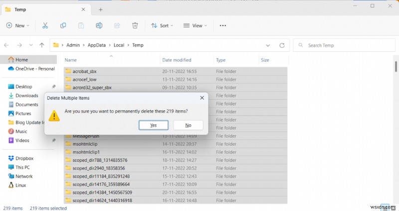Viewport: 399px width, 211px height.
Task: Select the Temp tab
Action: [x=46, y=9]
